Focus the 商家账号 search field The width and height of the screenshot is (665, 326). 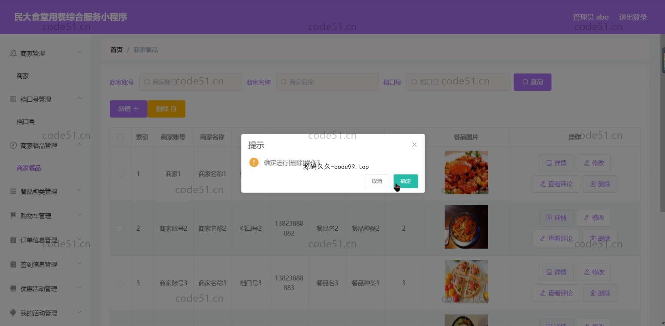[x=191, y=82]
